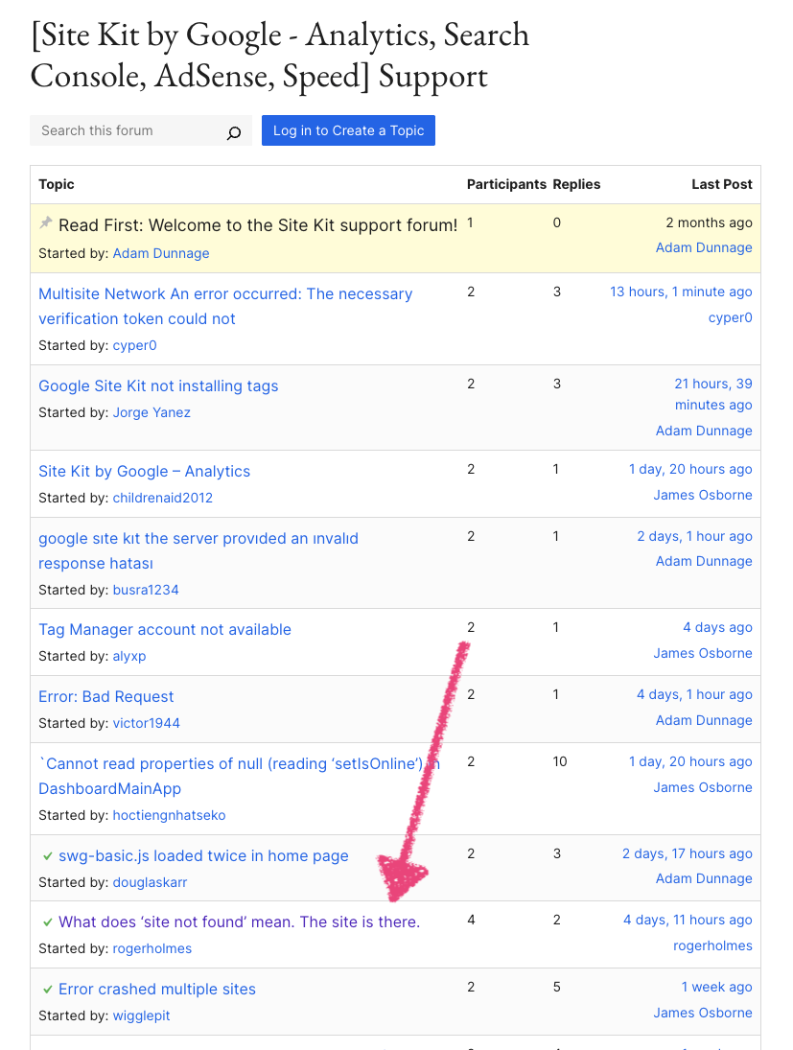
Task: Click resolved checkmark on Error crashed multiple sites
Action: click(x=48, y=990)
